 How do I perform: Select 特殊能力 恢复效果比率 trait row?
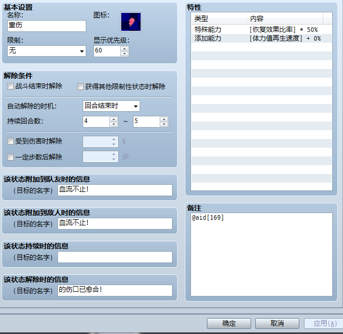click(262, 29)
